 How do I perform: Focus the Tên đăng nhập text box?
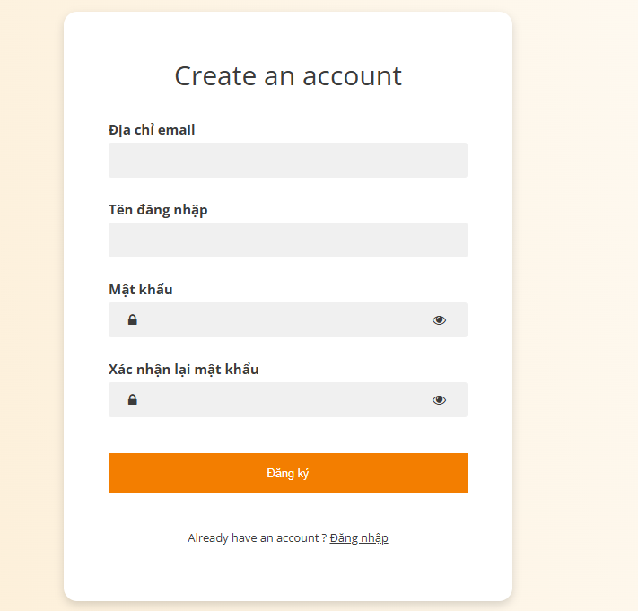(x=287, y=240)
